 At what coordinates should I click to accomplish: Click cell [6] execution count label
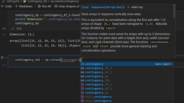click(4, 29)
